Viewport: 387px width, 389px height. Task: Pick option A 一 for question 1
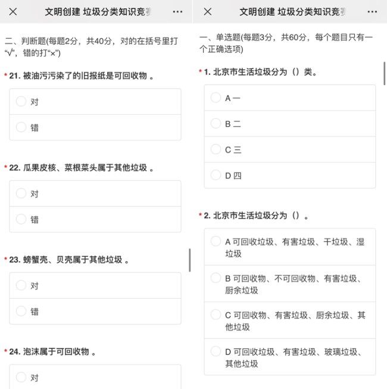(x=216, y=98)
